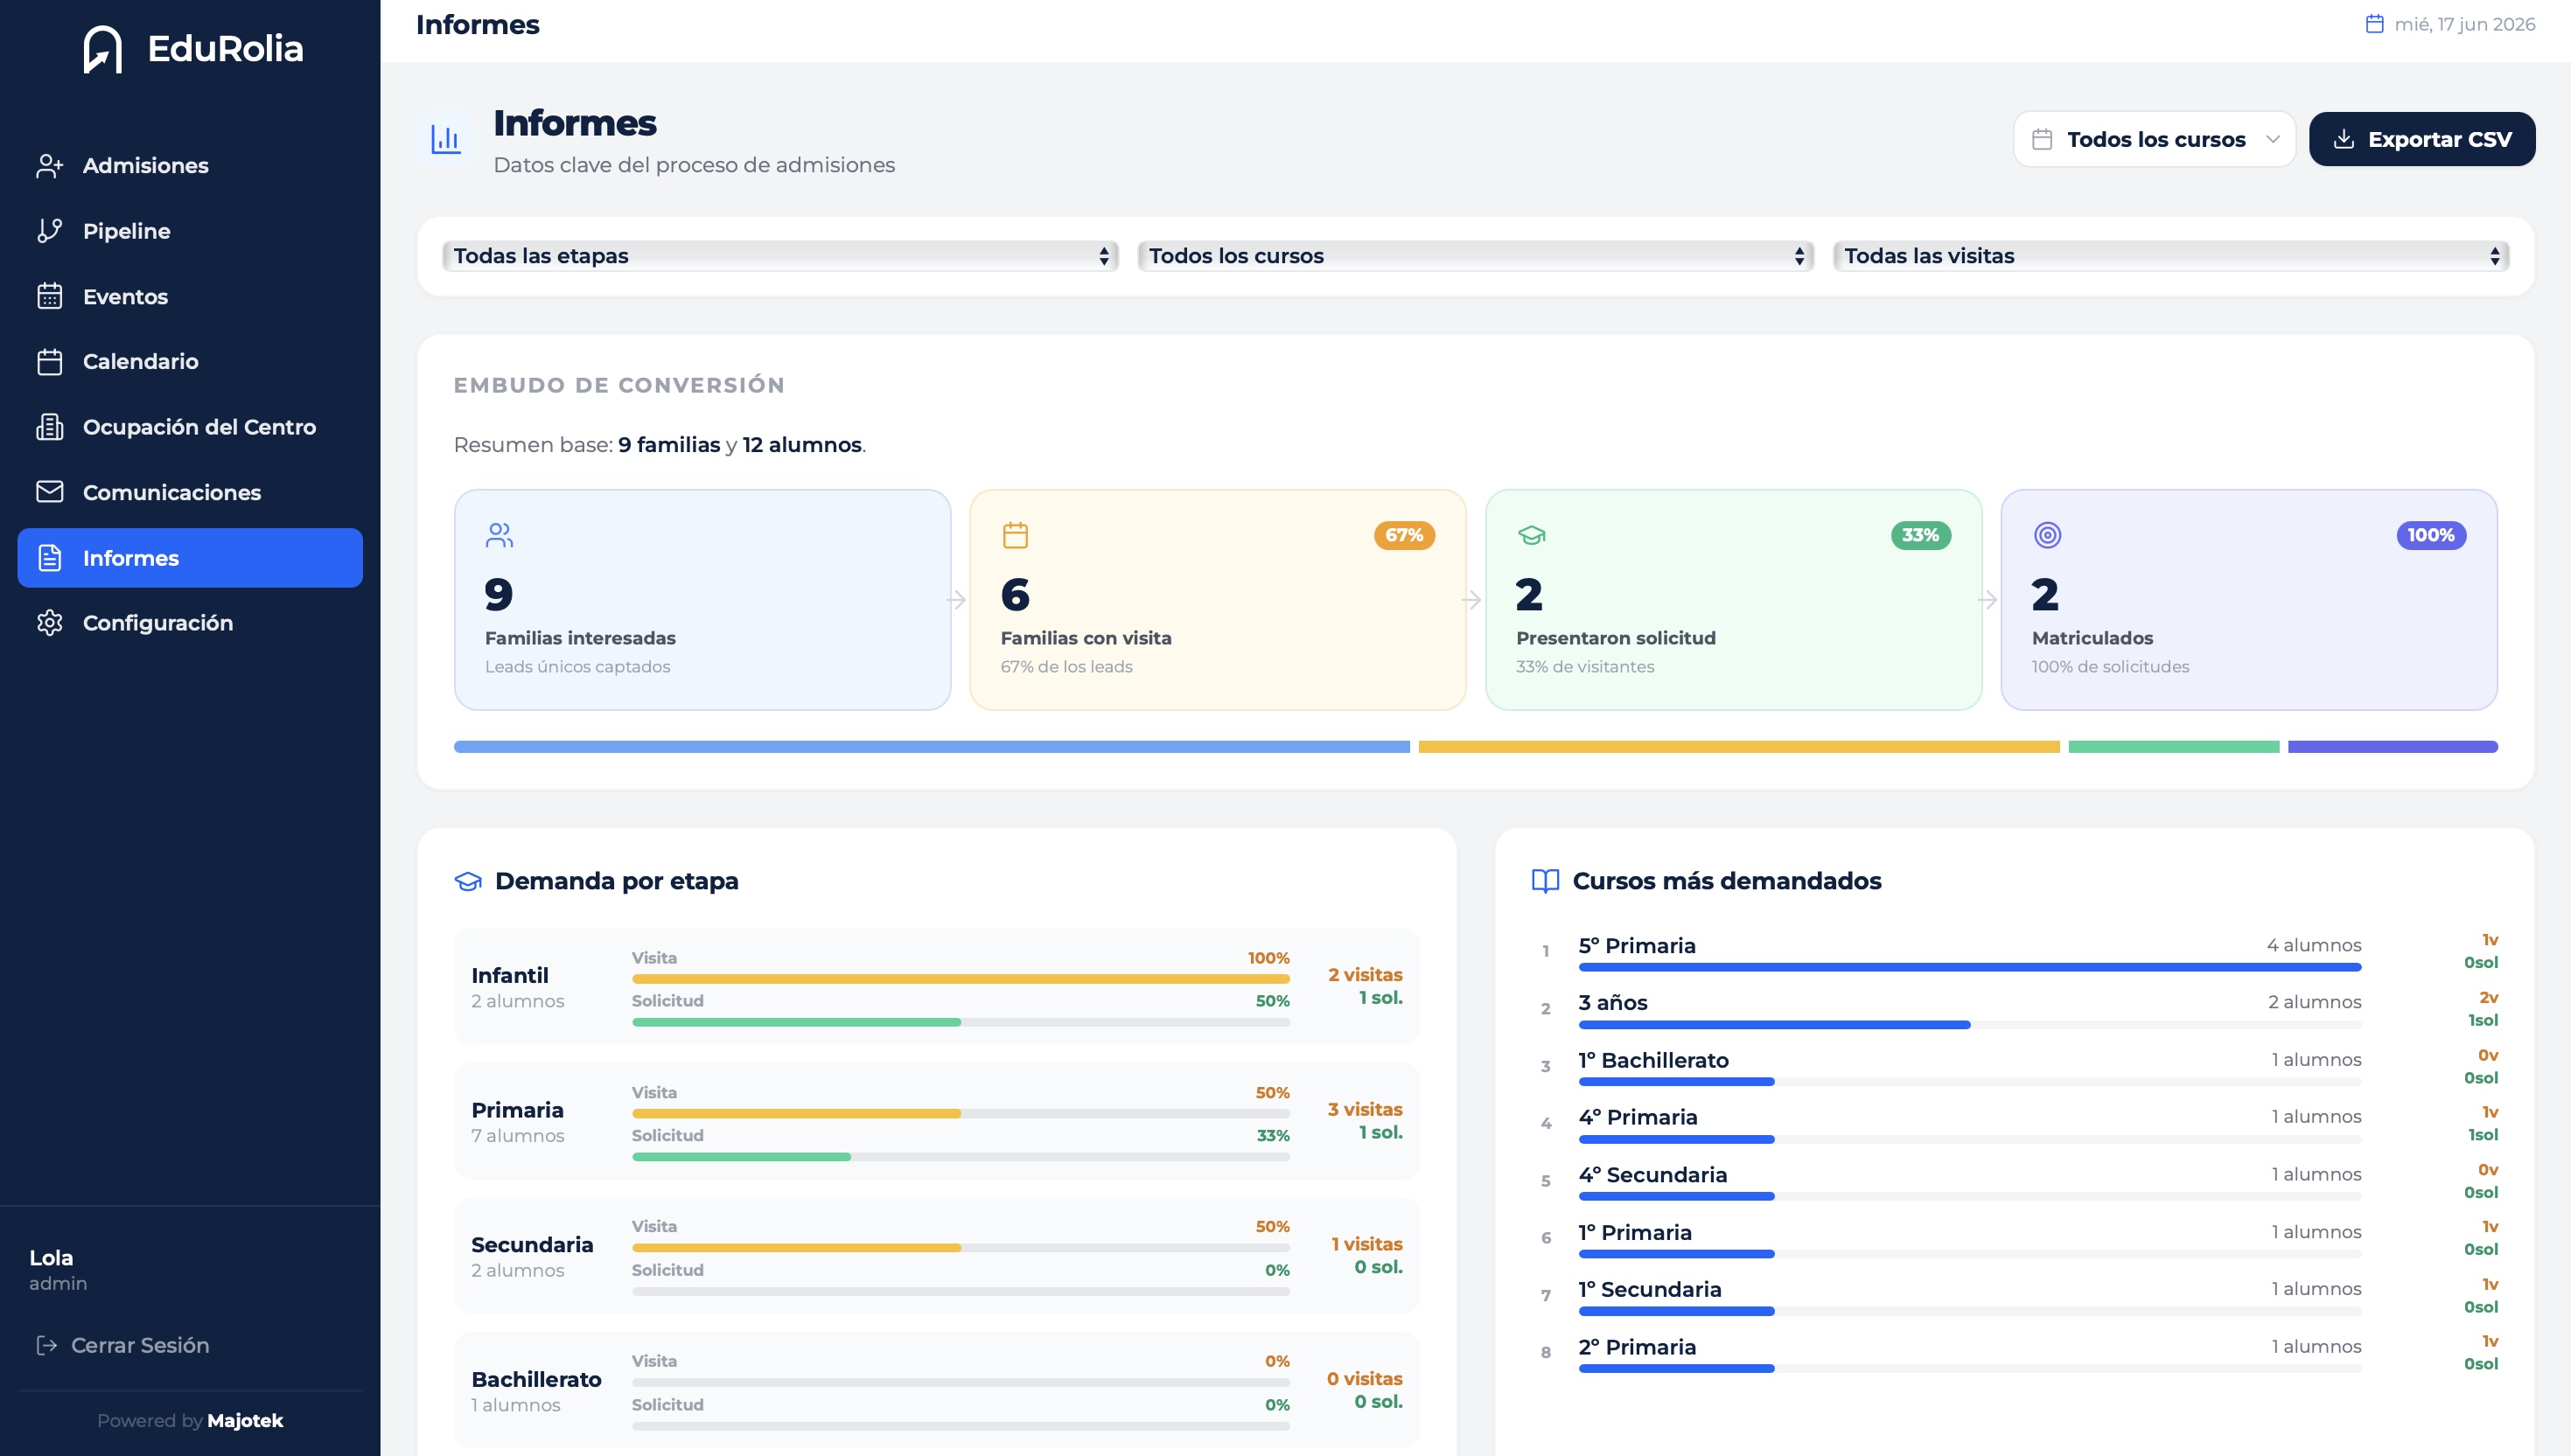The height and width of the screenshot is (1456, 2571).
Task: Open the Todas las etapas dropdown
Action: pyautogui.click(x=779, y=256)
